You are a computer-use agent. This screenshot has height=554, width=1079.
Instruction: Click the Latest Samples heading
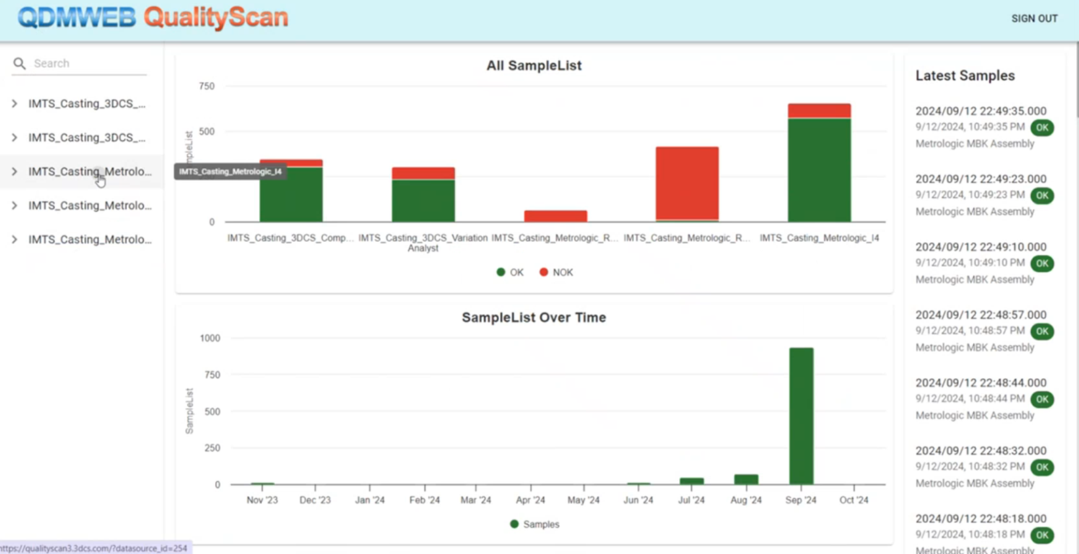(965, 75)
